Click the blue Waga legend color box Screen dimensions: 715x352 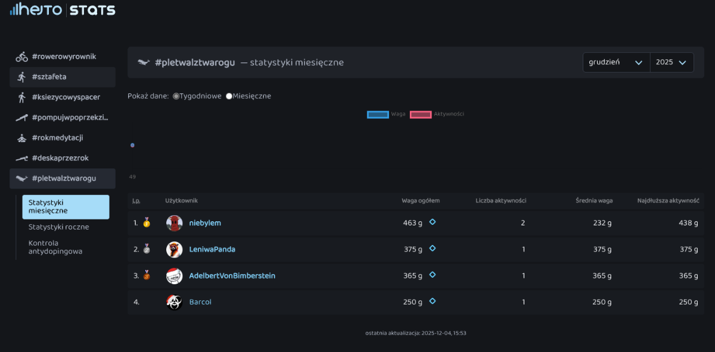pyautogui.click(x=378, y=114)
